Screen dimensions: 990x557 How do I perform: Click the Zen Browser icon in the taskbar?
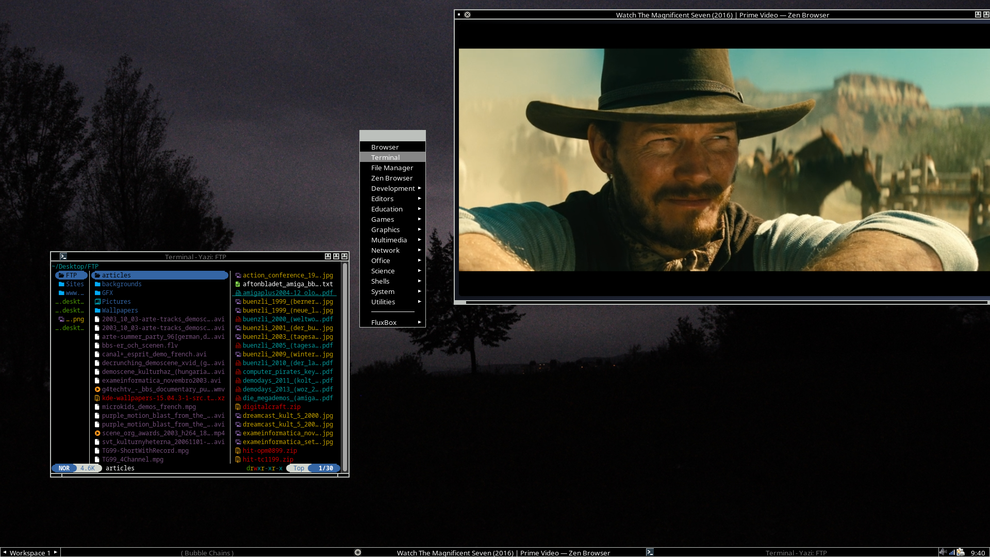(358, 552)
